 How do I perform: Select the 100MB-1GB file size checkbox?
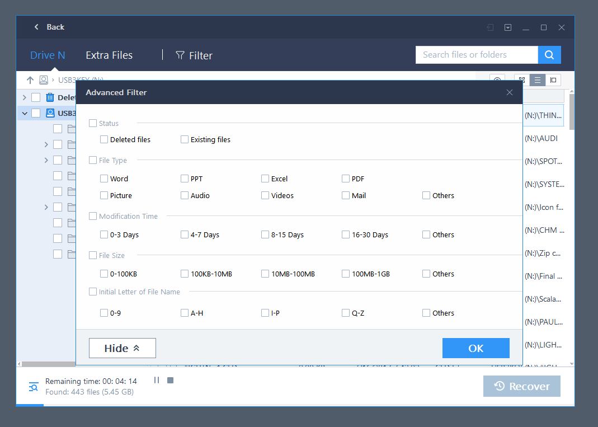click(346, 274)
